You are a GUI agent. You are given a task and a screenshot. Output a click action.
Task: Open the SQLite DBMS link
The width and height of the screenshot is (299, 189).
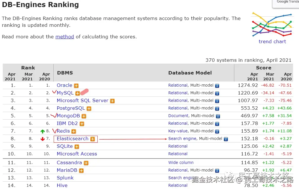65,146
